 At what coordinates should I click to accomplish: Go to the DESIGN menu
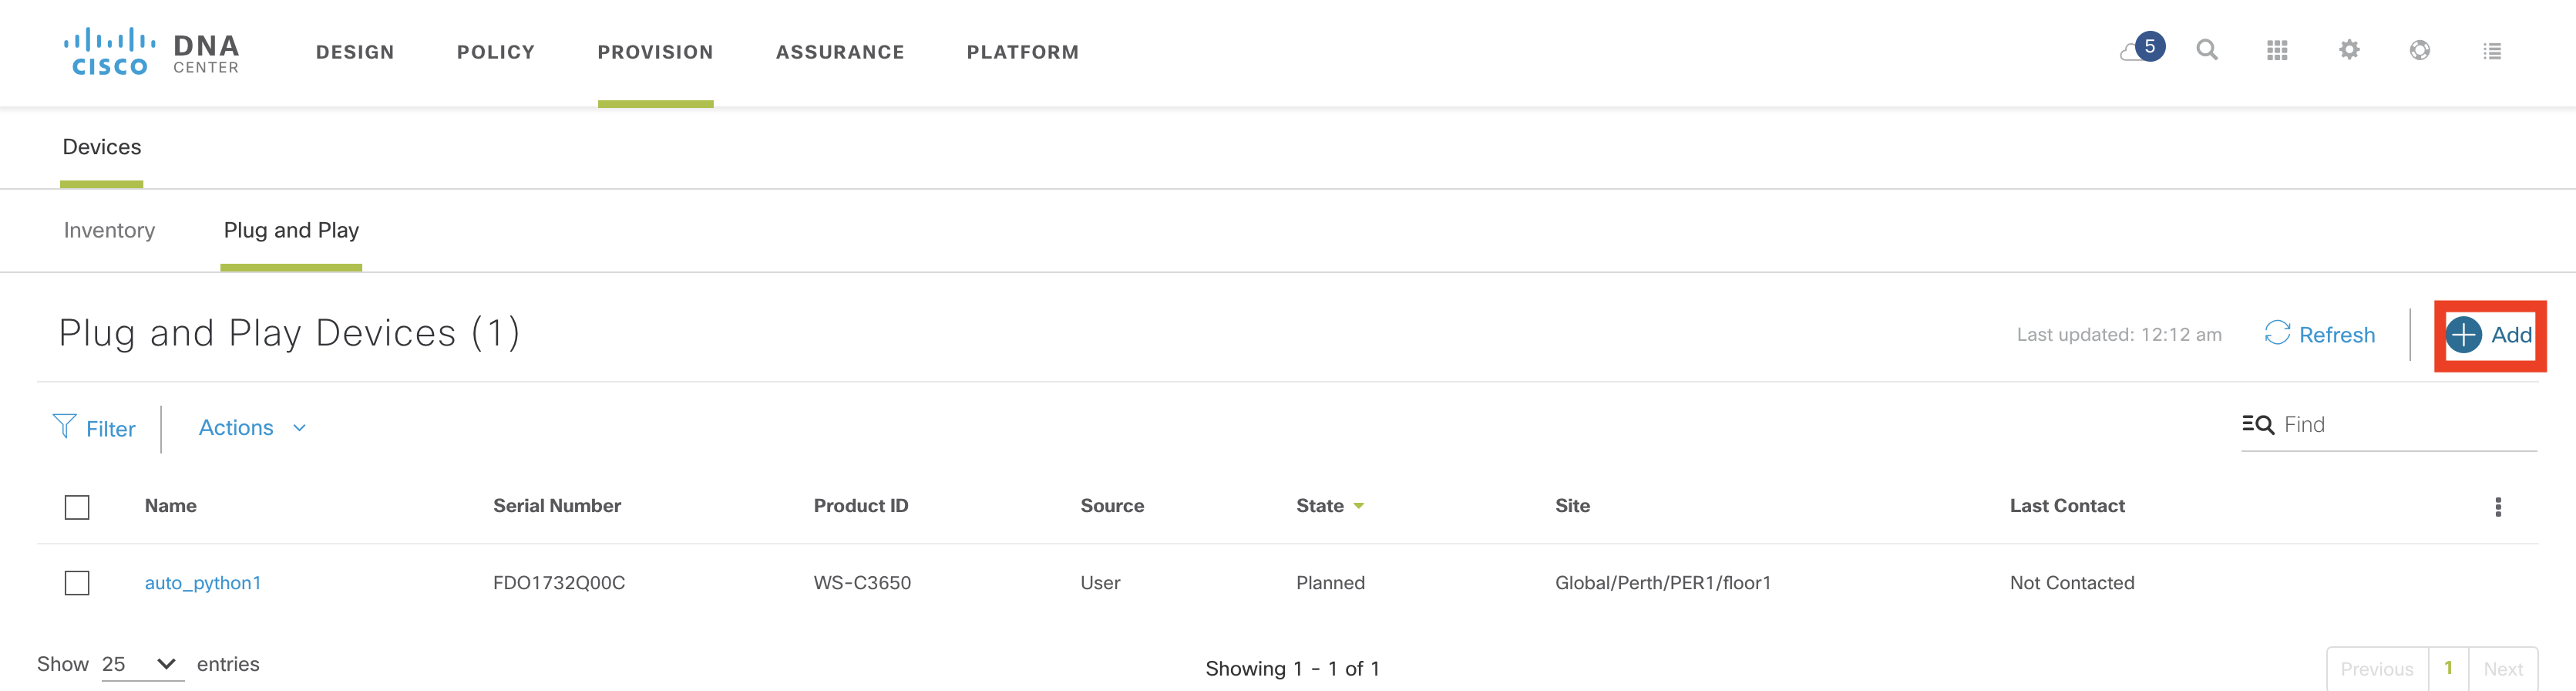355,52
